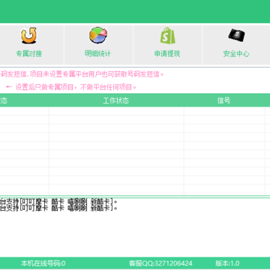Click the 版本:1.0 version label

pyautogui.click(x=227, y=263)
